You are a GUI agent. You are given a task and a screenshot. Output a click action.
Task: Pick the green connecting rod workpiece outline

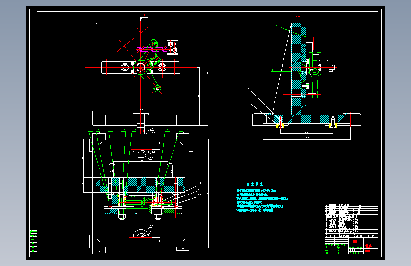pos(148,65)
